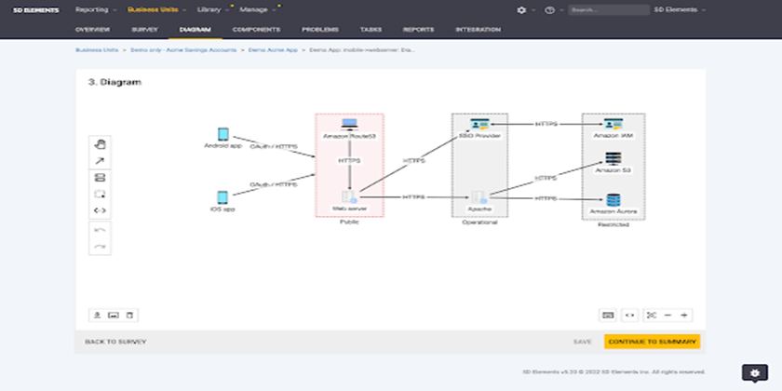Click the Demo Acme App breadcrumb link
782x391 pixels.
[273, 50]
